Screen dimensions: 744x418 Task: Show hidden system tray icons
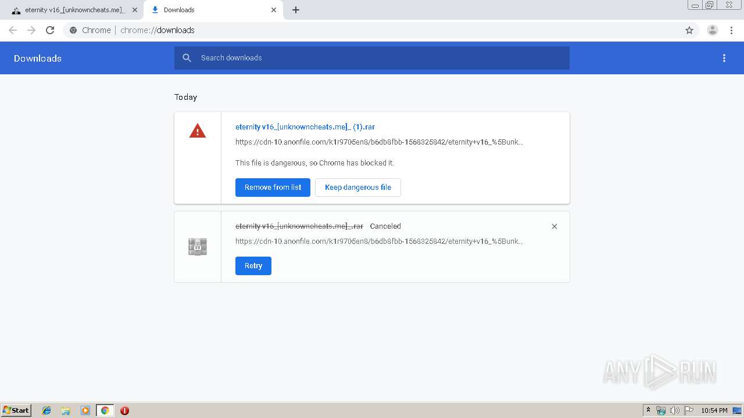click(649, 410)
